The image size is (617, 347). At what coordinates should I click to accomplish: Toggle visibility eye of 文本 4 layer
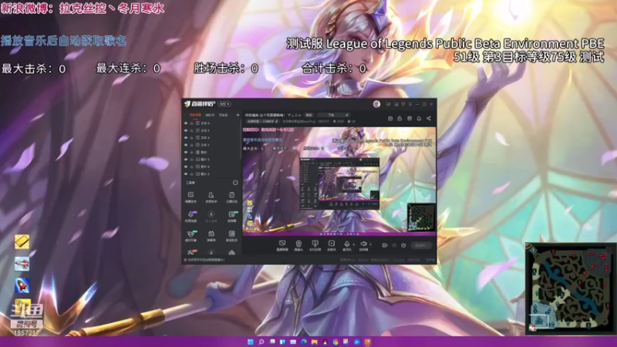186,138
